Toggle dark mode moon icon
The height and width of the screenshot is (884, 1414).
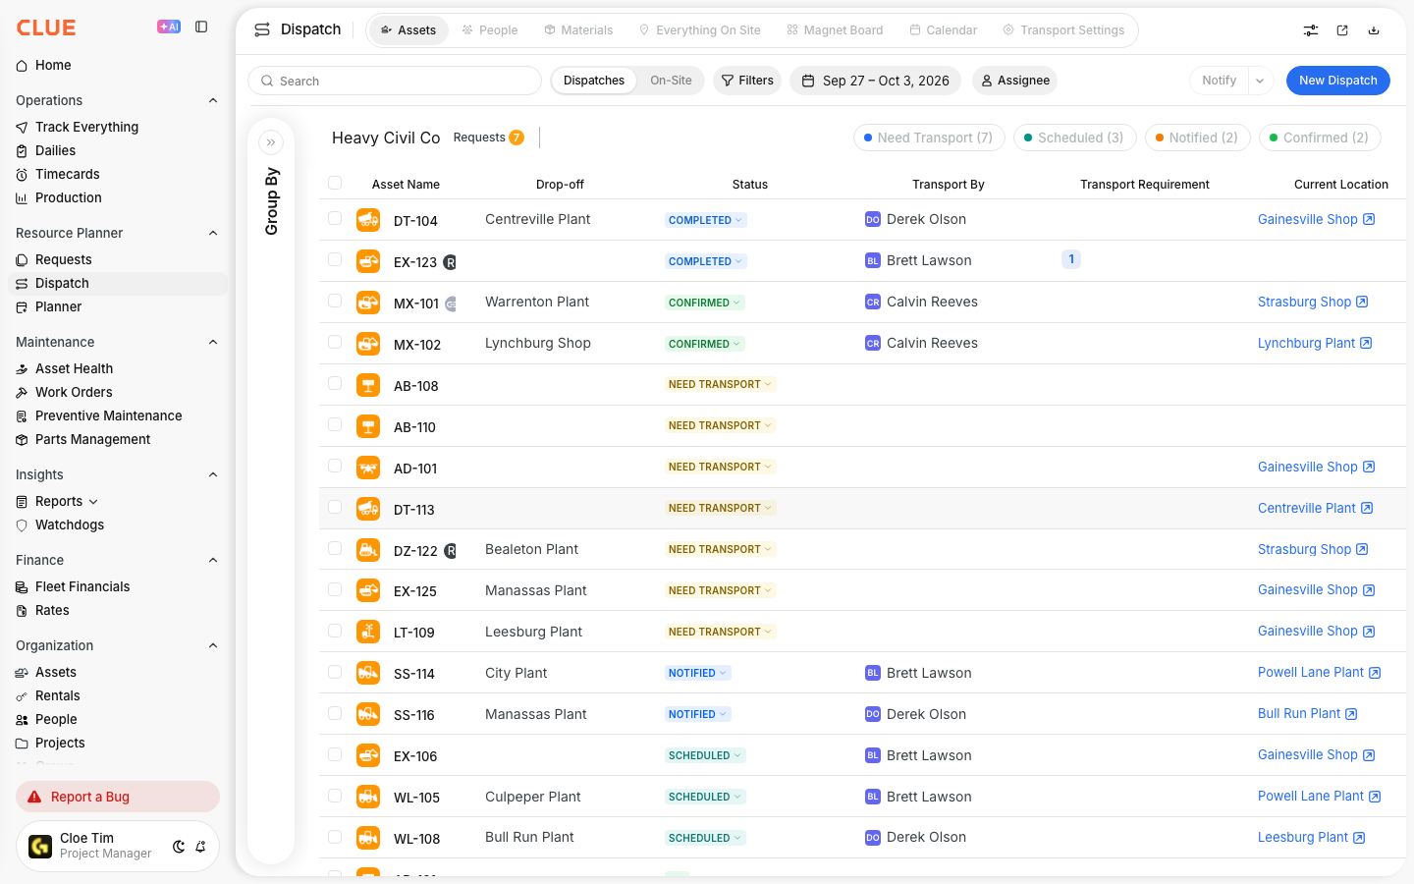(179, 847)
